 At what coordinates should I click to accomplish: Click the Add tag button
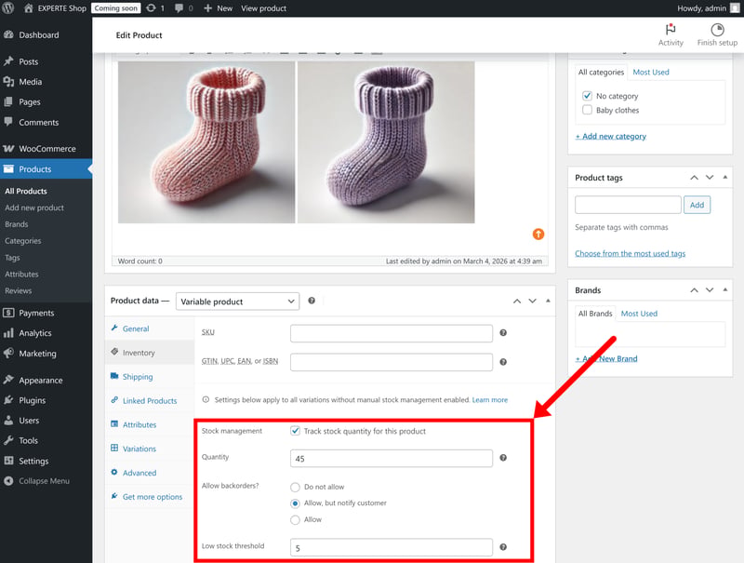[x=697, y=205]
